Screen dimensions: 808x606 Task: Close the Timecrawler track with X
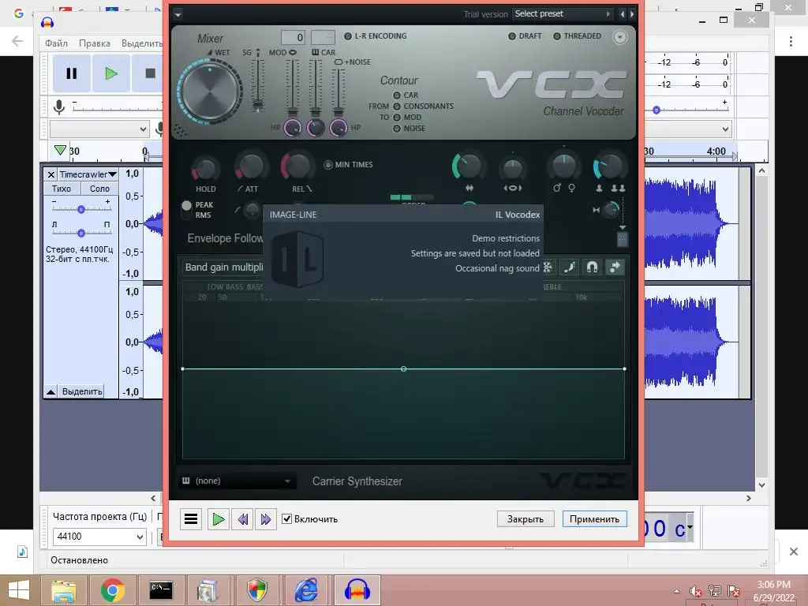click(x=50, y=174)
